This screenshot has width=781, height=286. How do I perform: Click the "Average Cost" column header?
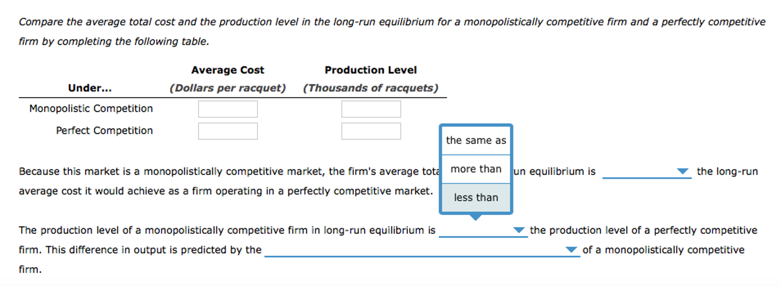228,70
